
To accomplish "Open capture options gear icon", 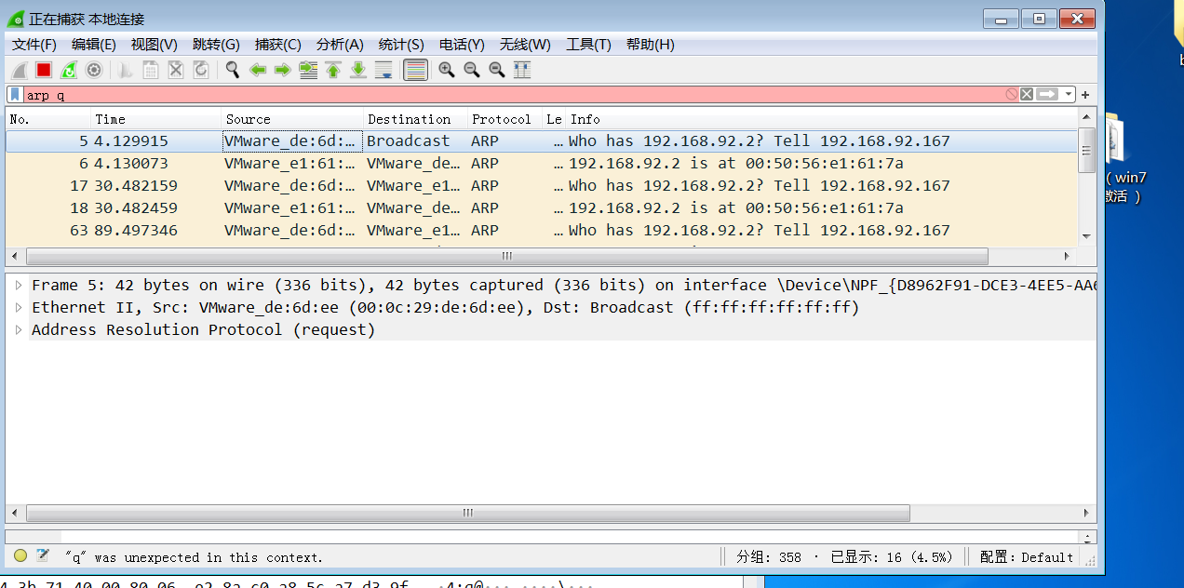I will (94, 70).
